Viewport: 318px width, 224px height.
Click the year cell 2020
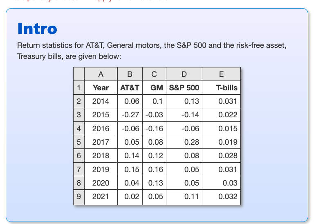tap(101, 183)
